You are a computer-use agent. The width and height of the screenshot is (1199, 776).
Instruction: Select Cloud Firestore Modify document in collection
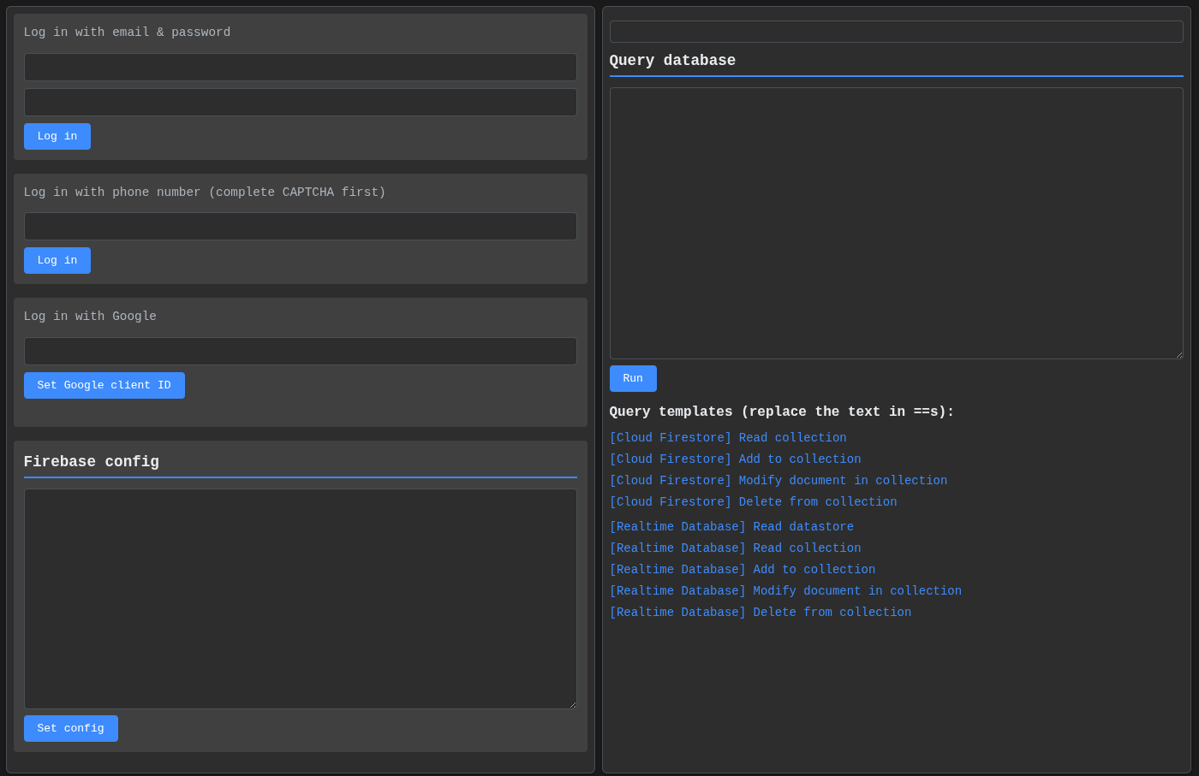(x=778, y=481)
